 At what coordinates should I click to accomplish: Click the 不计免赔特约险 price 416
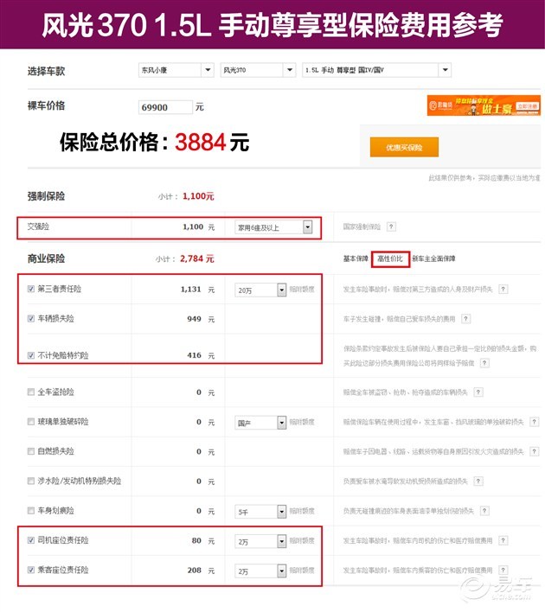pyautogui.click(x=194, y=355)
